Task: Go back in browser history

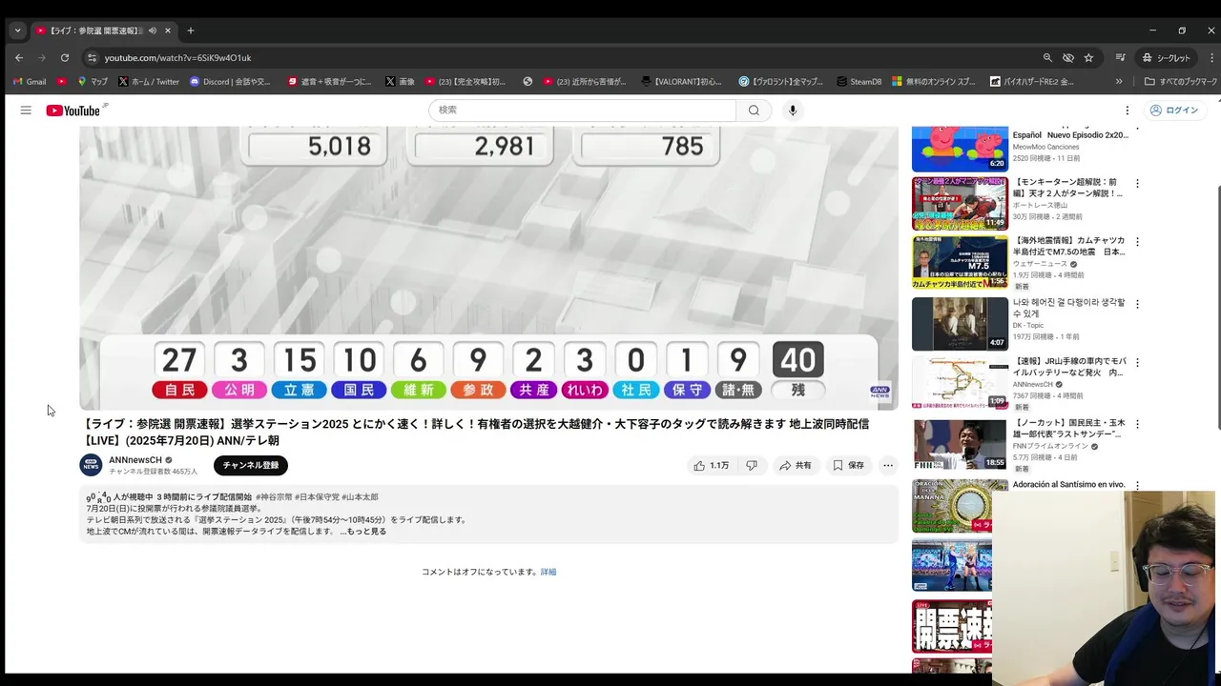Action: tap(19, 58)
